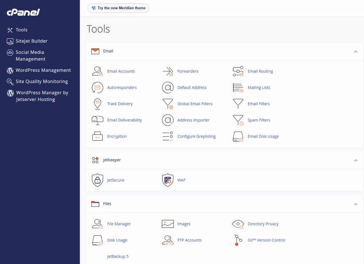The image size is (364, 264).
Task: Open the WAF link
Action: pos(181,180)
